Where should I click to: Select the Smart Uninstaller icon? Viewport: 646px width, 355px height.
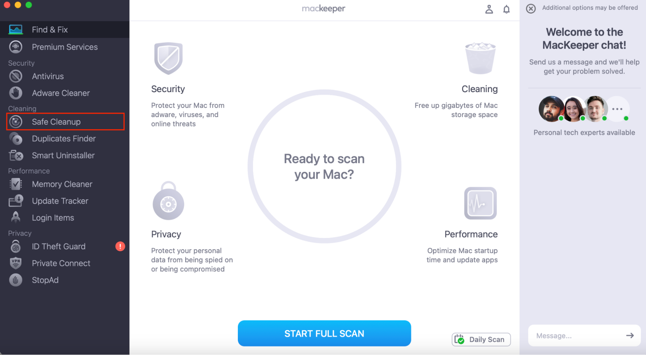click(x=16, y=155)
